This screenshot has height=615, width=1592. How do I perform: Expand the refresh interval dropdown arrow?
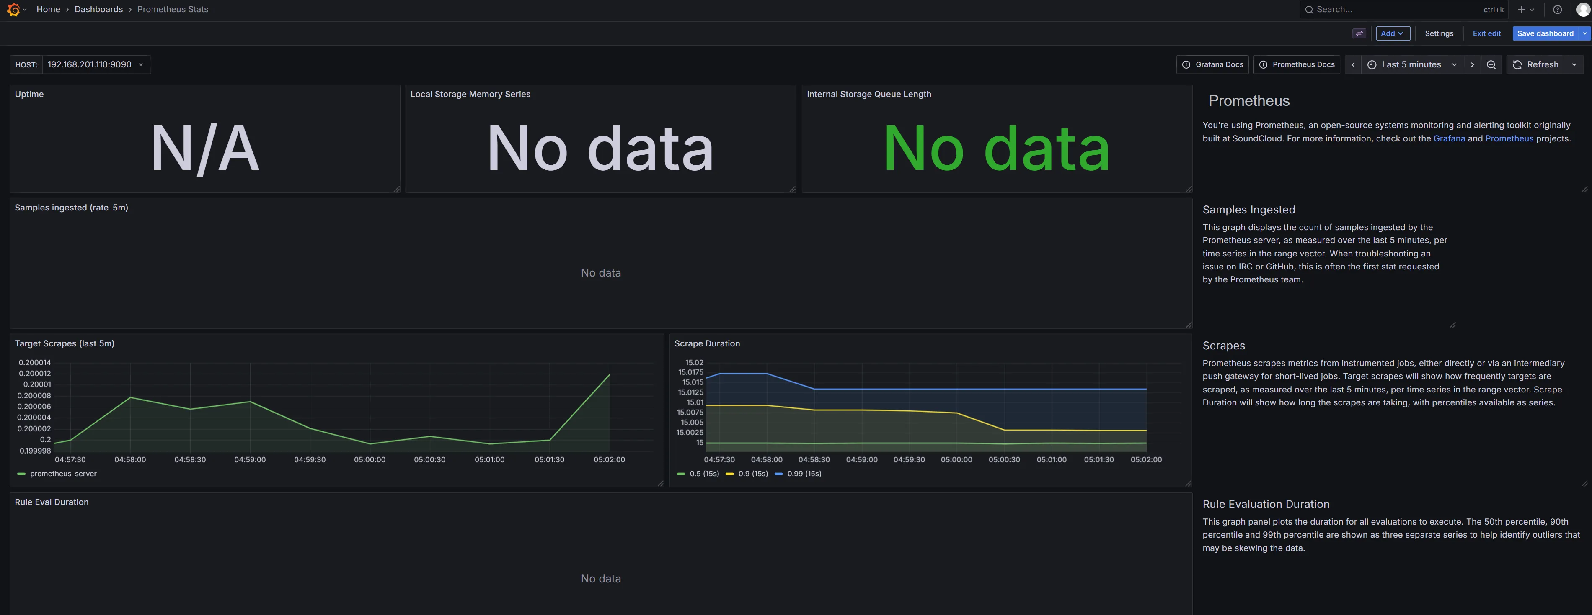(1574, 65)
